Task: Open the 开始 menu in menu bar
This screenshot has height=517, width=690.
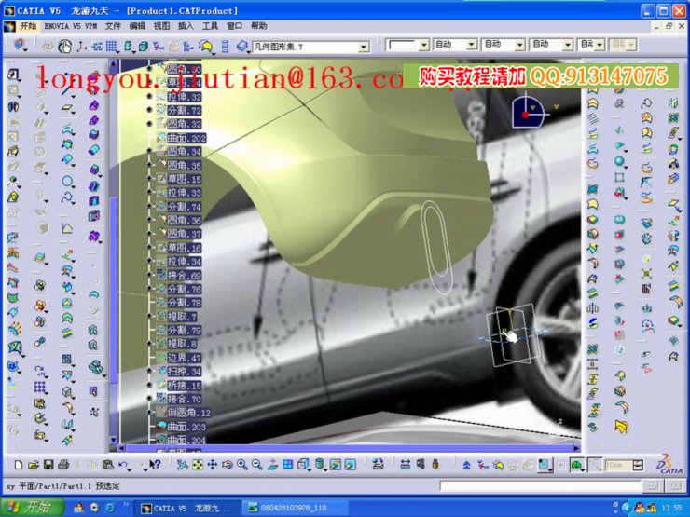Action: [27, 26]
